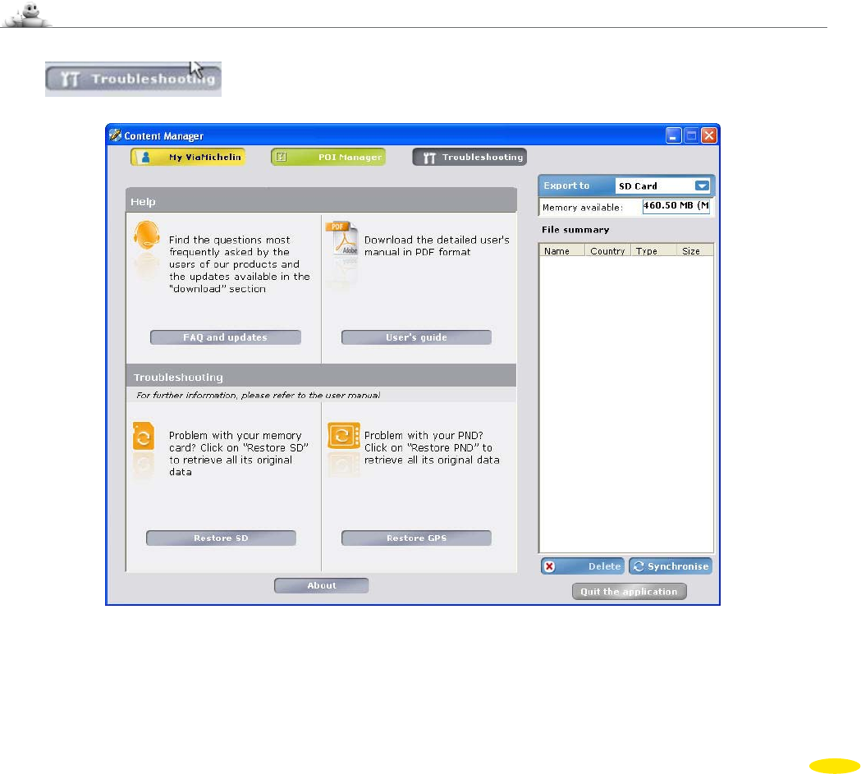Click the Restore SD button

221,538
